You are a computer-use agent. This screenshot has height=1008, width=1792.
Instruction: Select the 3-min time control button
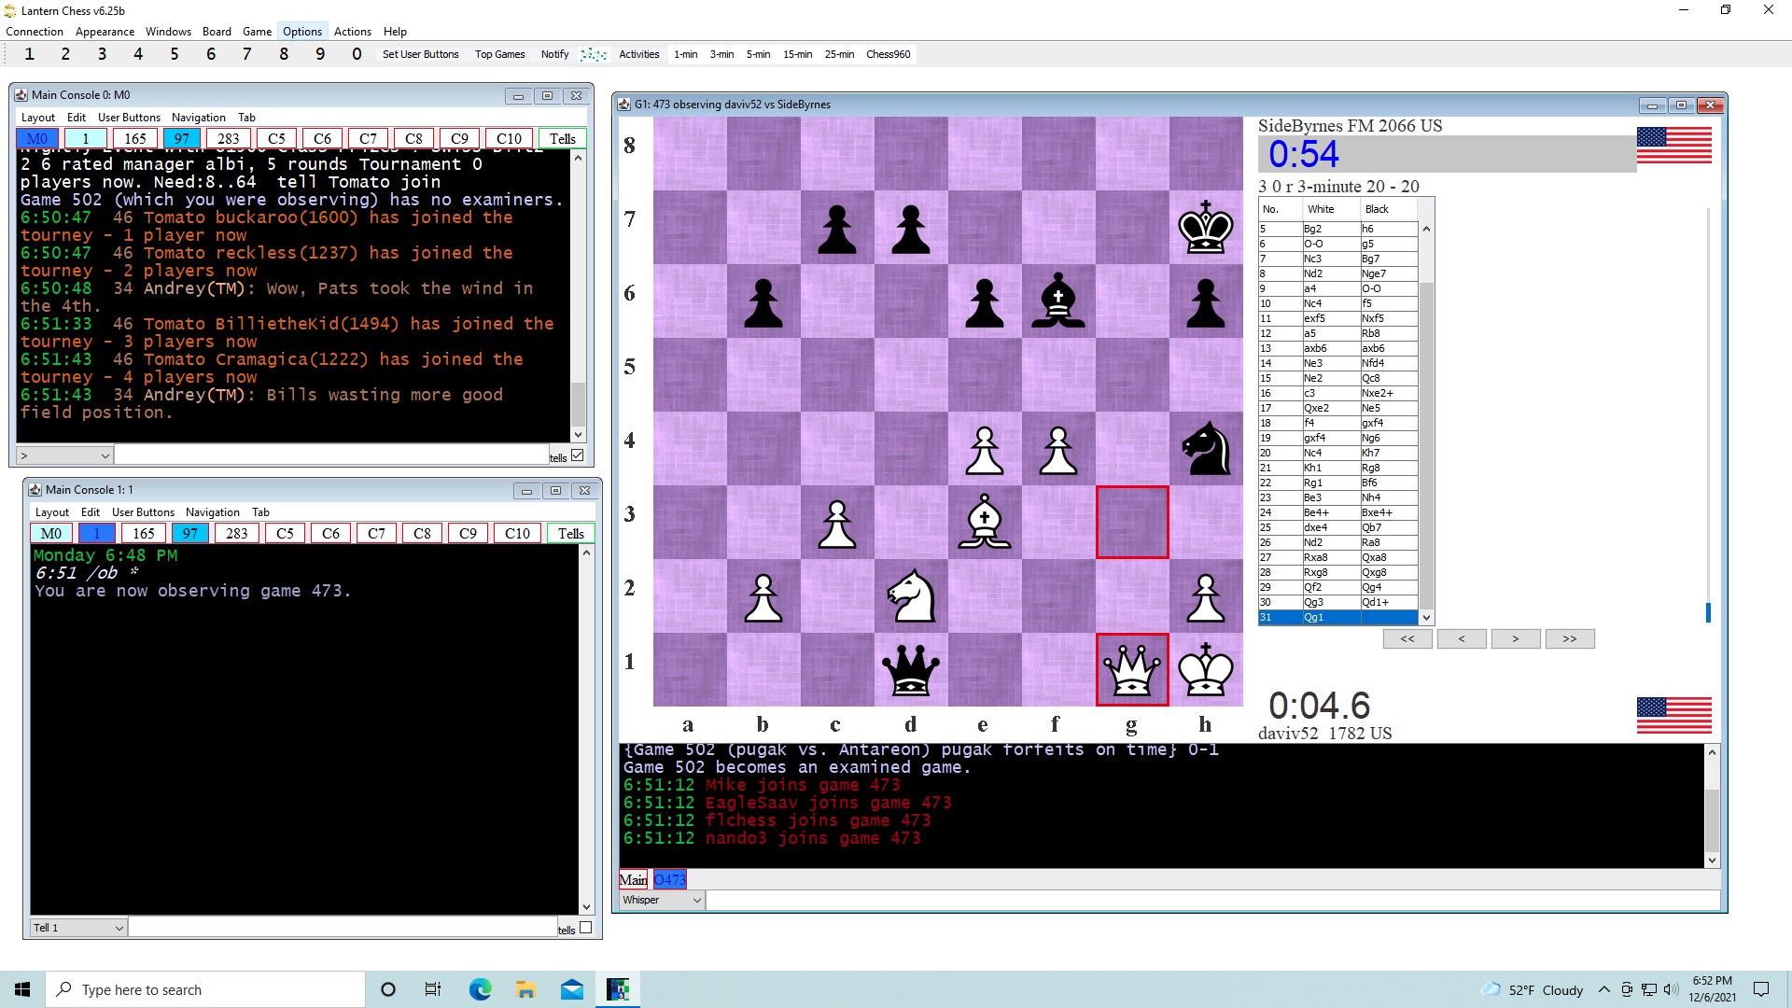pyautogui.click(x=720, y=53)
